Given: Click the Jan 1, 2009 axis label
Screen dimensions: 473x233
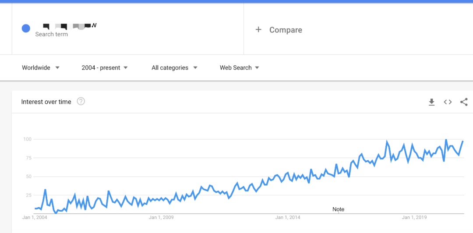Looking at the screenshot, I should pos(161,217).
